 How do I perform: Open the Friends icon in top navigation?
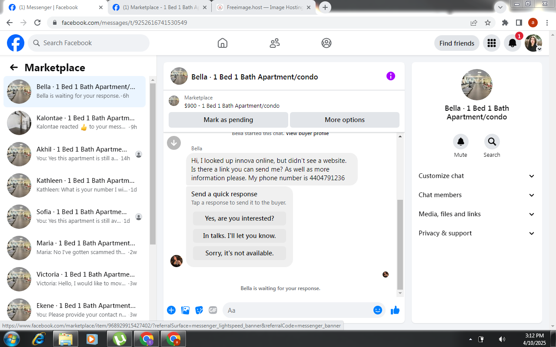(x=275, y=43)
